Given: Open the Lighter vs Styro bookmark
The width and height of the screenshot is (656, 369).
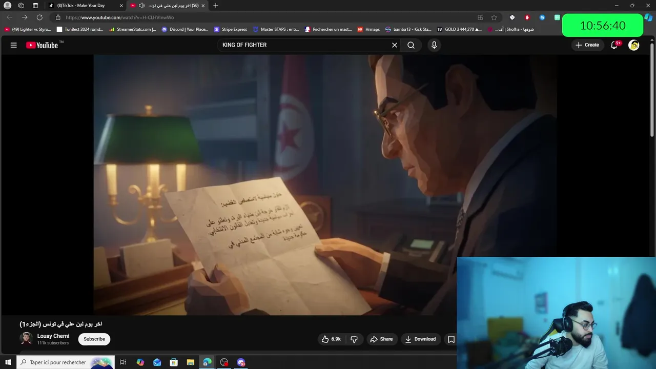Looking at the screenshot, I should pos(28,29).
